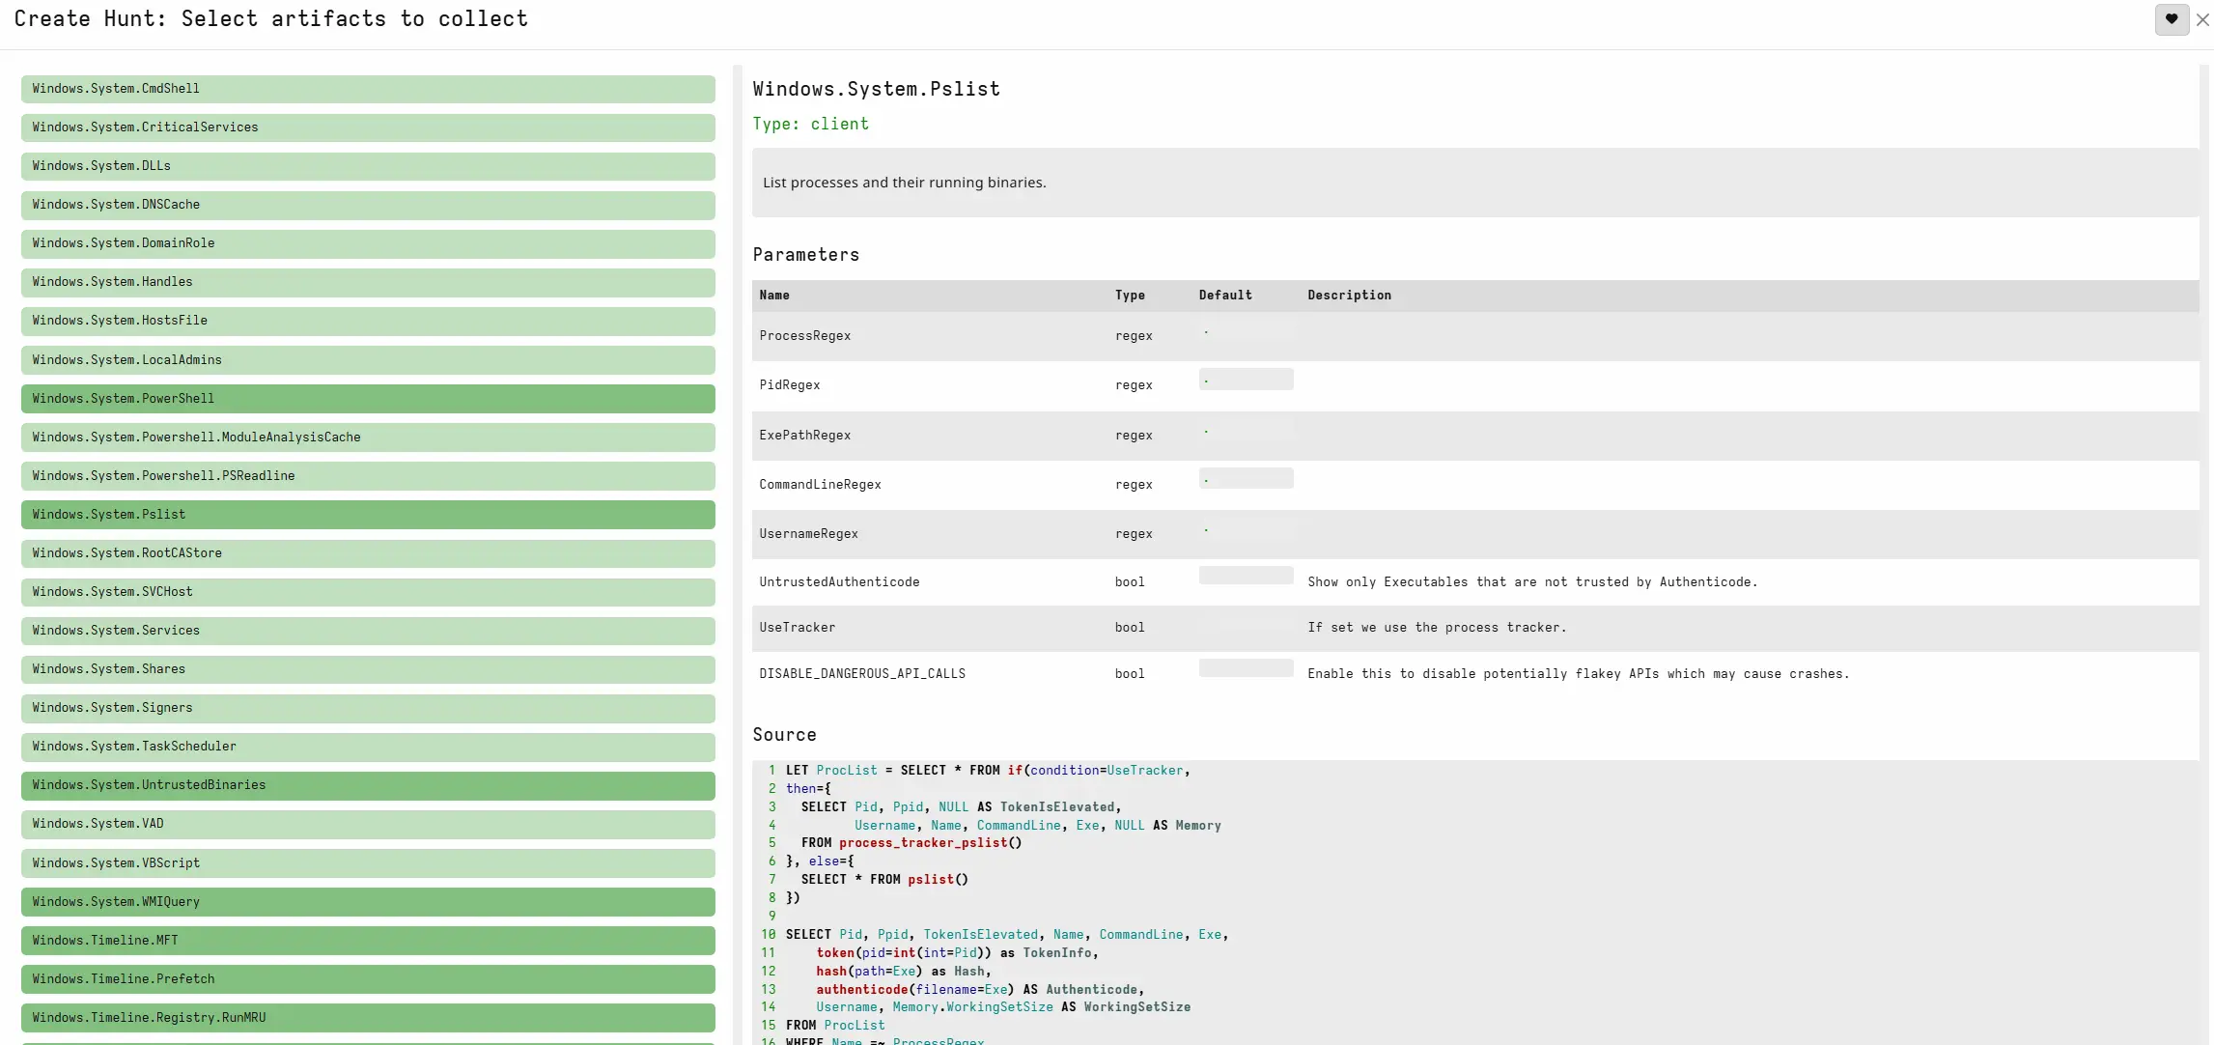Click the CommandLineRegex default value field
The height and width of the screenshot is (1045, 2214).
coord(1246,478)
